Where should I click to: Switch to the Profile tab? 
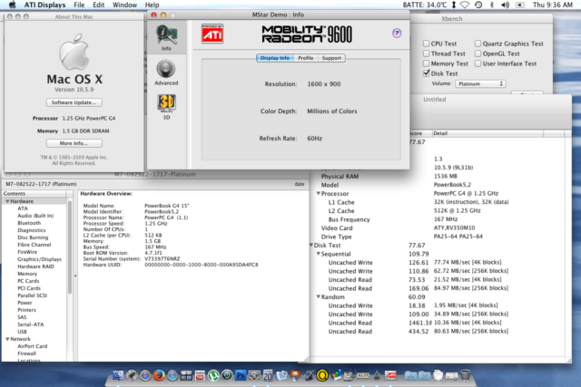(x=306, y=58)
